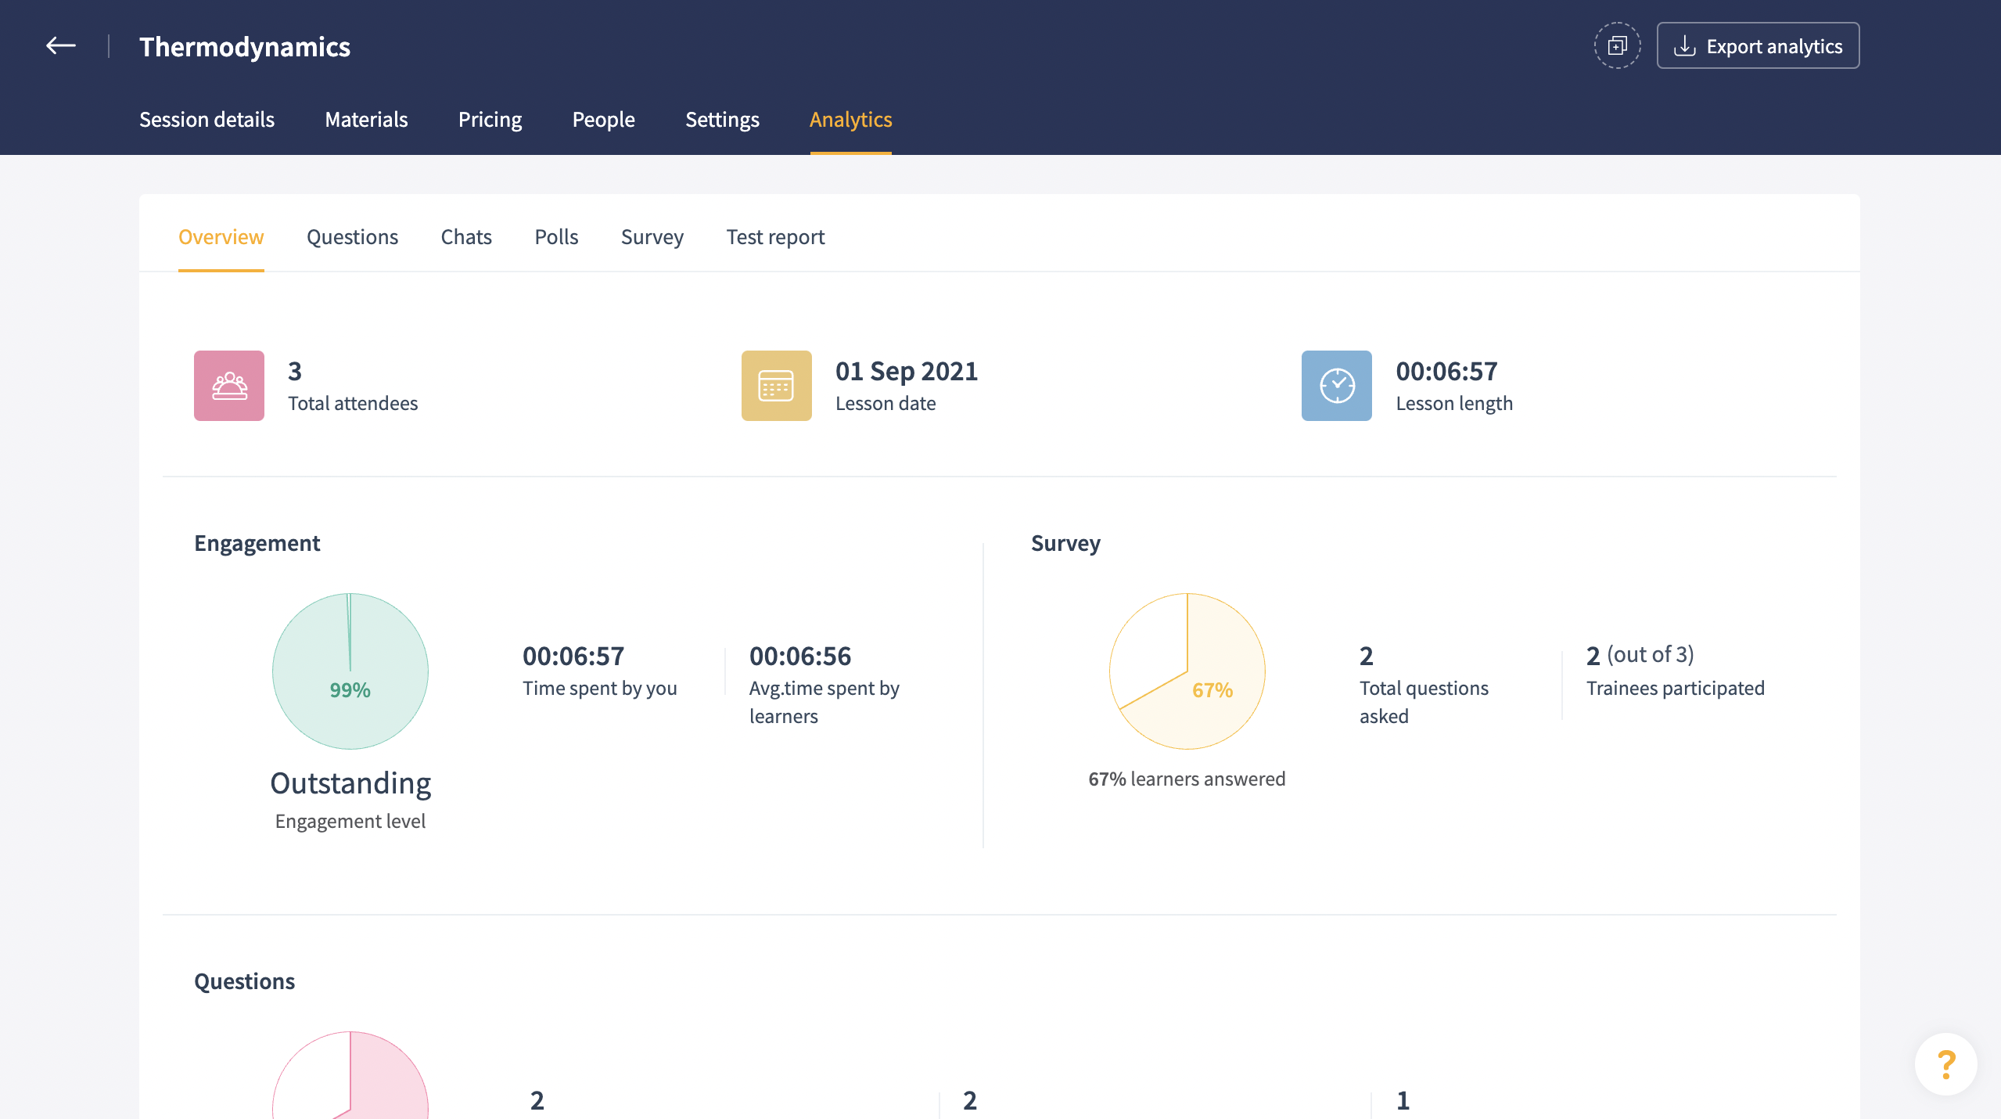Switch to the Polls sub-tab
Viewport: 2001px width, 1119px height.
point(556,236)
